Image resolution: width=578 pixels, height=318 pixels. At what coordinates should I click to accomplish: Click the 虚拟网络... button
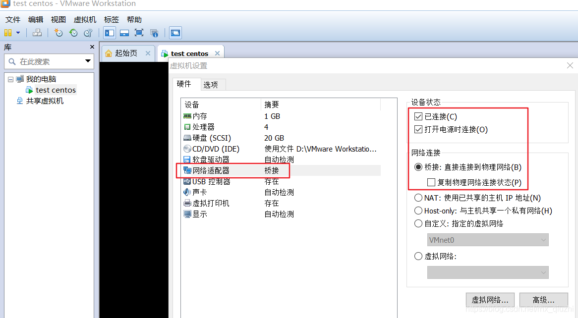tap(490, 300)
